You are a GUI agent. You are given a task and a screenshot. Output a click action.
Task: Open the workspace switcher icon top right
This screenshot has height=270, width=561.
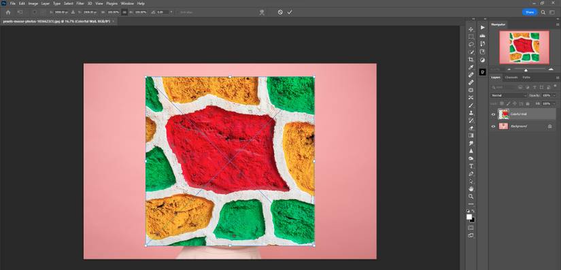[551, 12]
